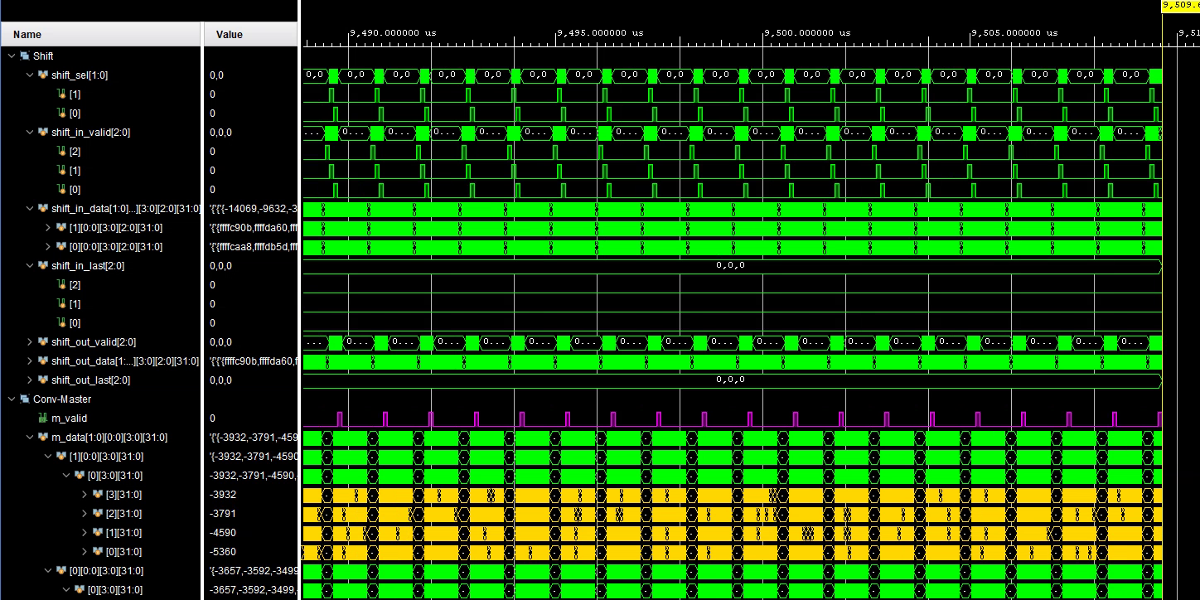Click the shift_in_last[2:0] bus icon
This screenshot has width=1200, height=600.
(42, 266)
